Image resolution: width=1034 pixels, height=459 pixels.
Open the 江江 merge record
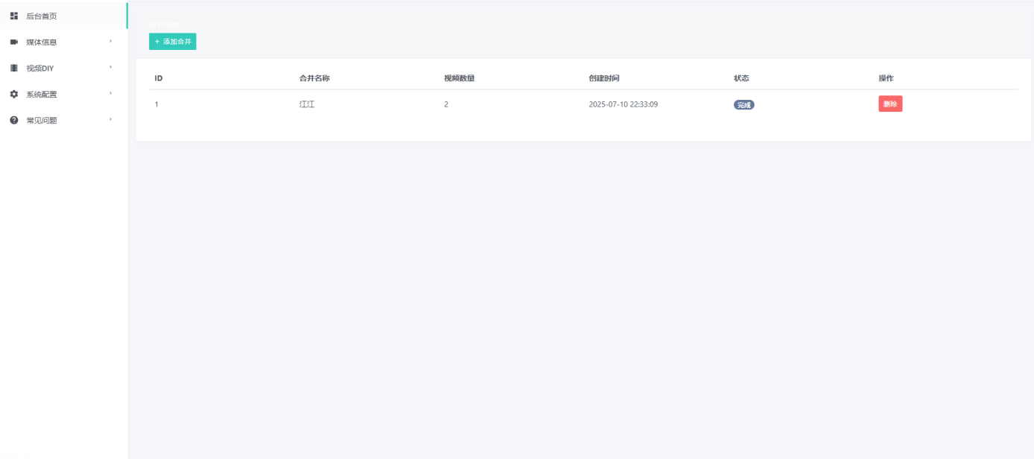[307, 104]
